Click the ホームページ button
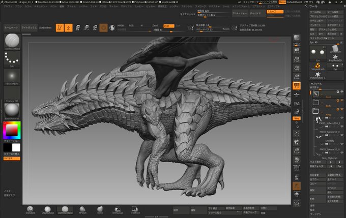The width and height of the screenshot is (346, 218). coord(11,28)
